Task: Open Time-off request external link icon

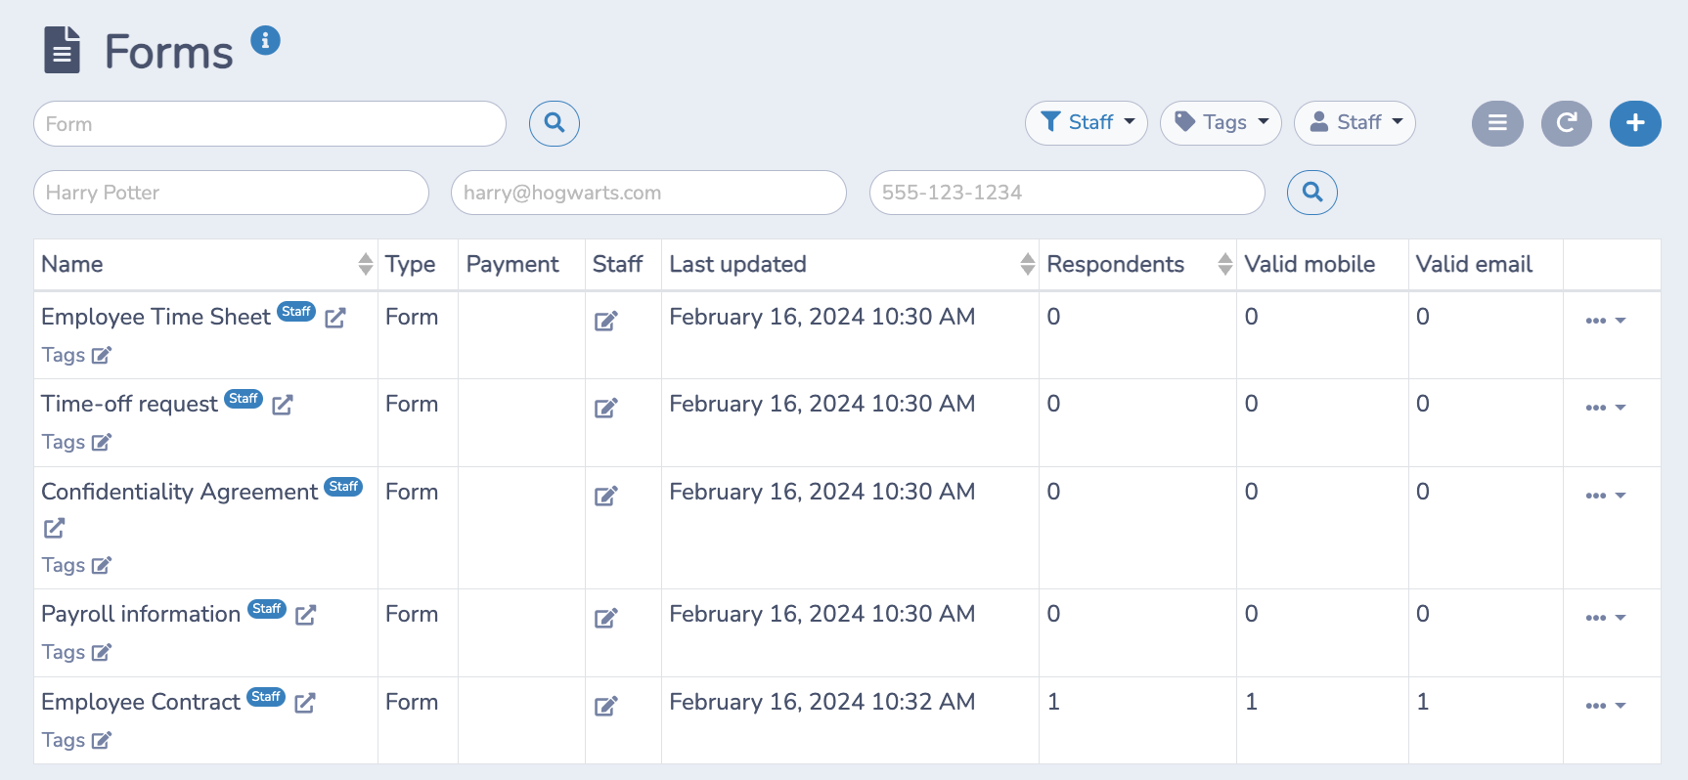Action: tap(283, 405)
